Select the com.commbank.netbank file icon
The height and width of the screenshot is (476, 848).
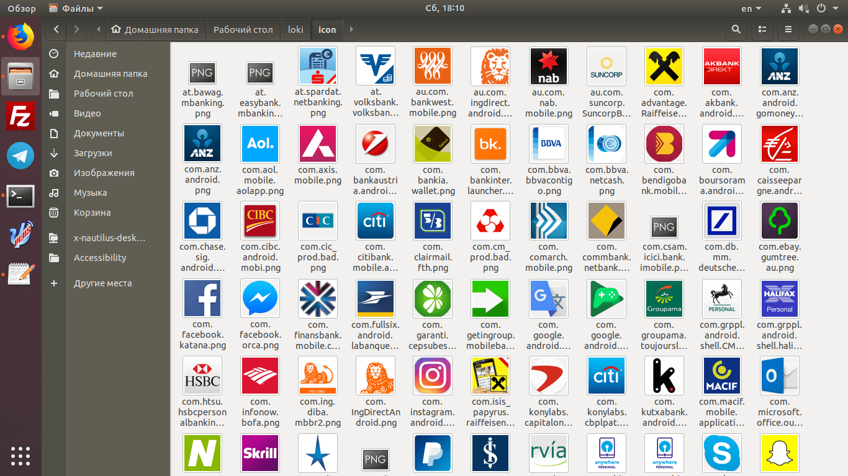606,221
